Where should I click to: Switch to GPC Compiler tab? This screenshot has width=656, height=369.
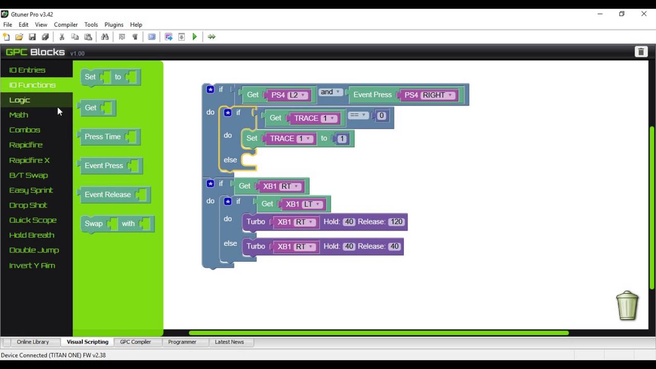coord(135,342)
